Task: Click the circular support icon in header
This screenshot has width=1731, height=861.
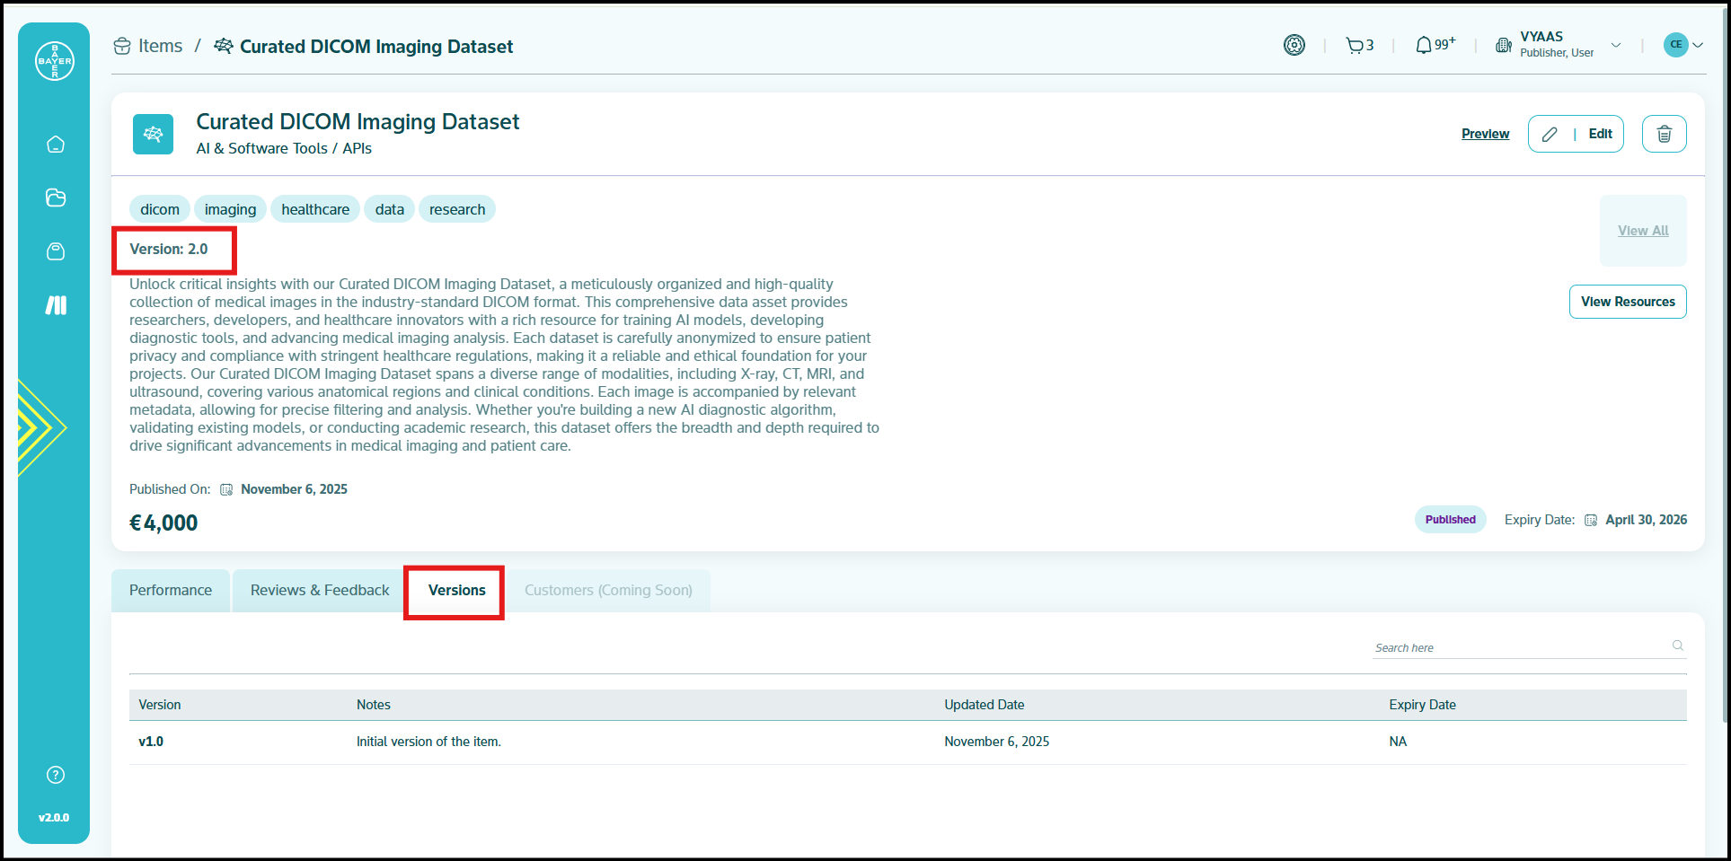Action: 1294,45
